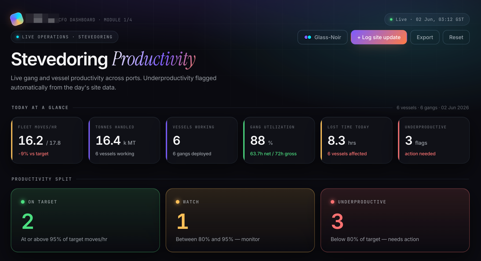Open the Tonnes Handled 16.4 k MT card
Viewport: 481px width, 261px height.
click(124, 140)
